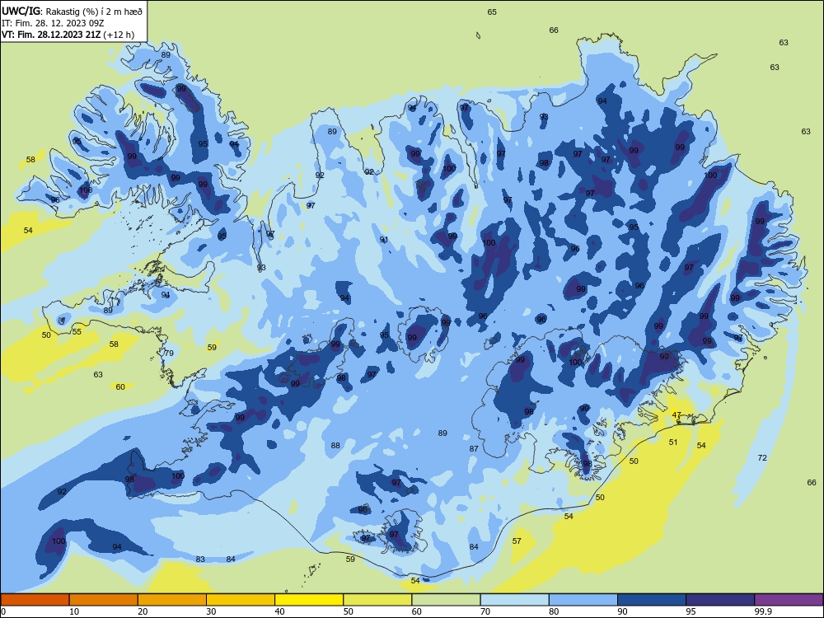
Task: Click the 95–99.9 indigo legend swatch
Action: click(720, 600)
